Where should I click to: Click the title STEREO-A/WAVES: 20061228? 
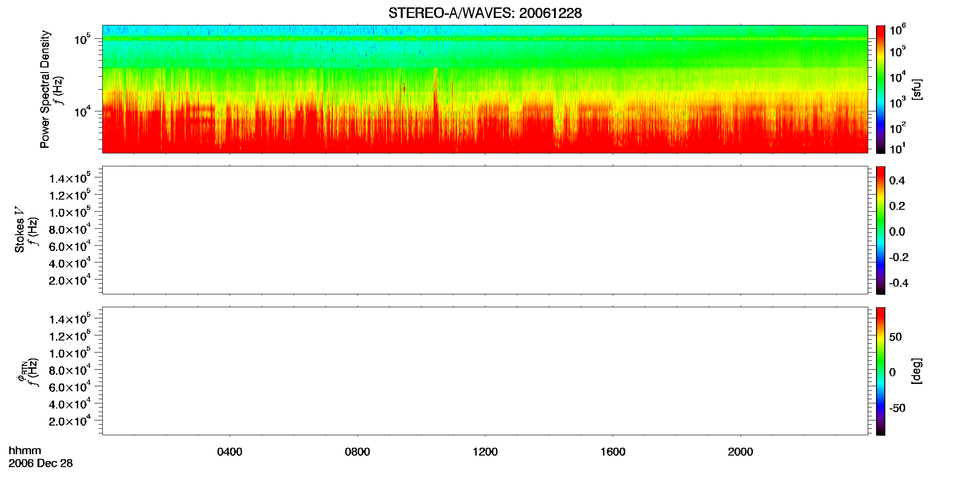pyautogui.click(x=485, y=13)
